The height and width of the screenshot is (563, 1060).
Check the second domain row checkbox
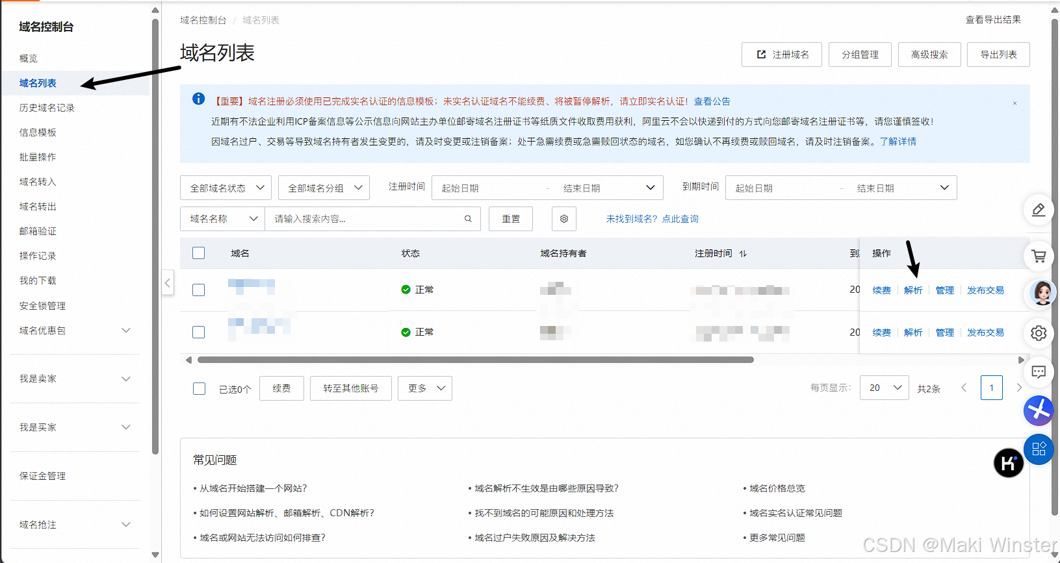tap(199, 332)
